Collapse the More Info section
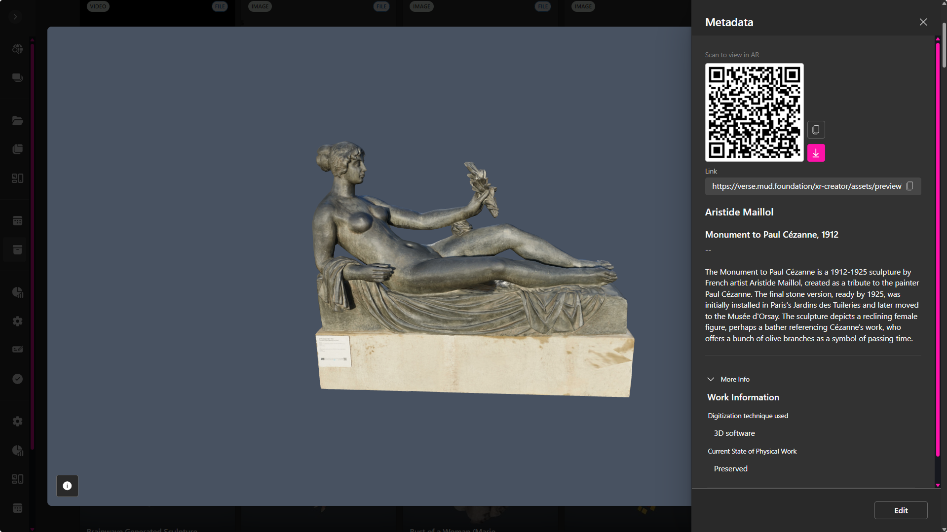 tap(711, 379)
